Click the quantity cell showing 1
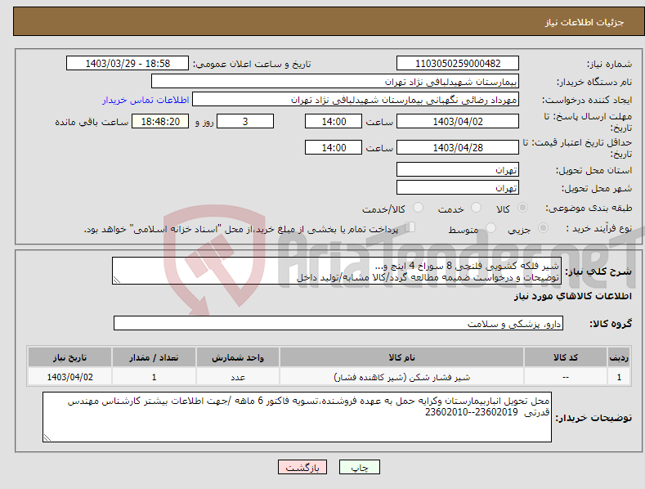The width and height of the screenshot is (645, 489). [x=154, y=377]
